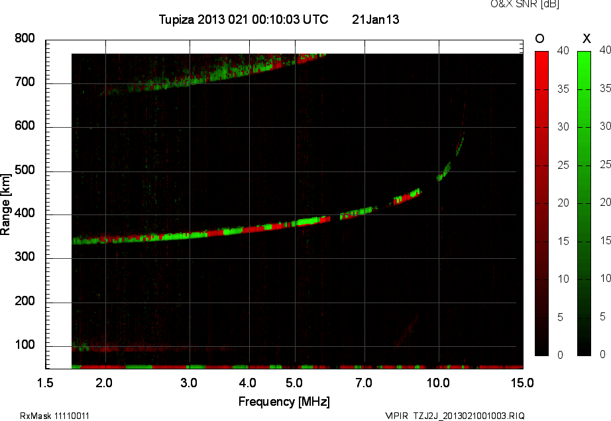Click the 200 km range tick label

click(x=25, y=301)
